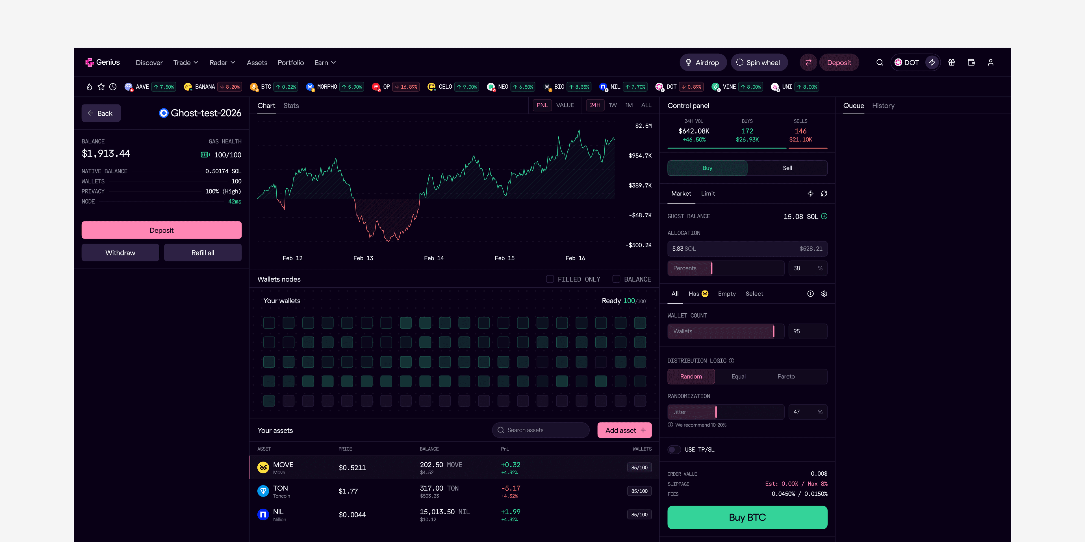Choose Random distribution logic

coord(691,377)
